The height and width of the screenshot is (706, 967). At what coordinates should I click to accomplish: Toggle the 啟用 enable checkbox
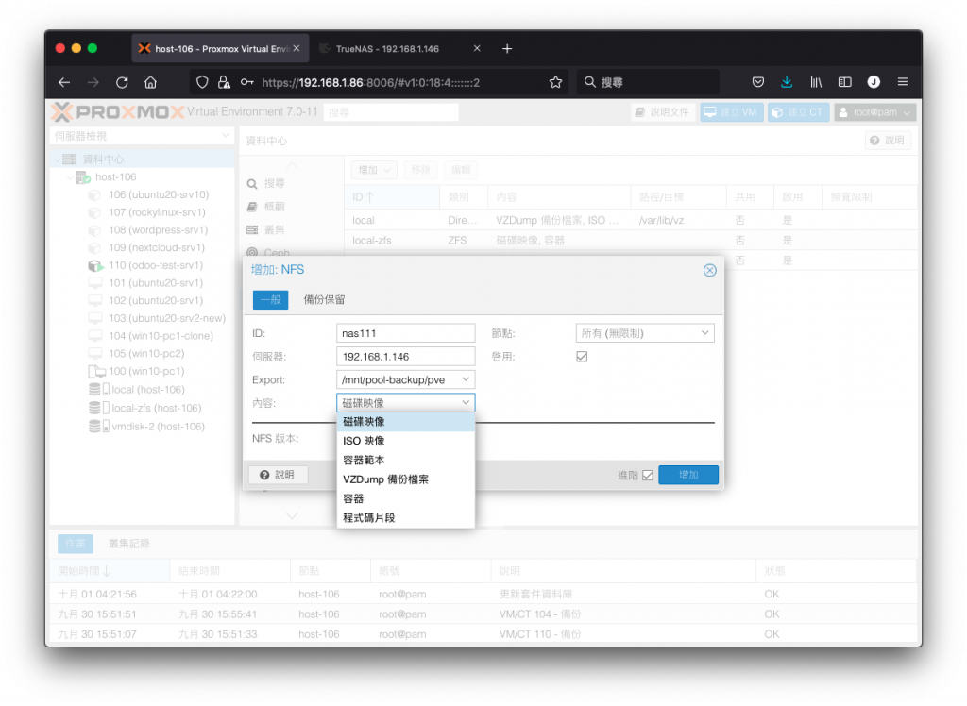tap(582, 357)
